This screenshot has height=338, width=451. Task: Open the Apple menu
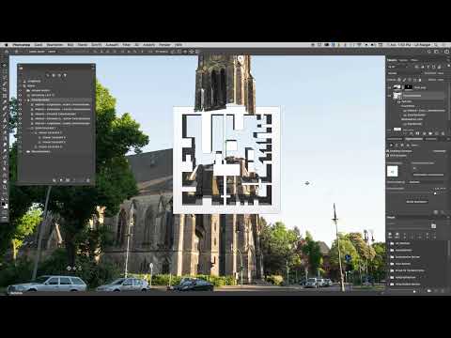pyautogui.click(x=6, y=45)
